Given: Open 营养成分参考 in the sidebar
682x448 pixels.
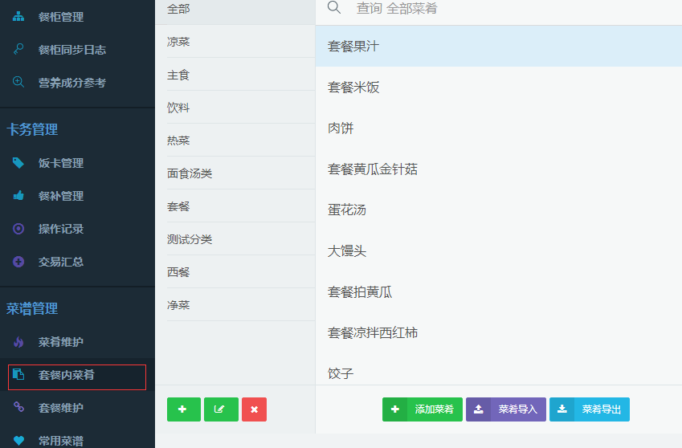Looking at the screenshot, I should click(x=71, y=83).
